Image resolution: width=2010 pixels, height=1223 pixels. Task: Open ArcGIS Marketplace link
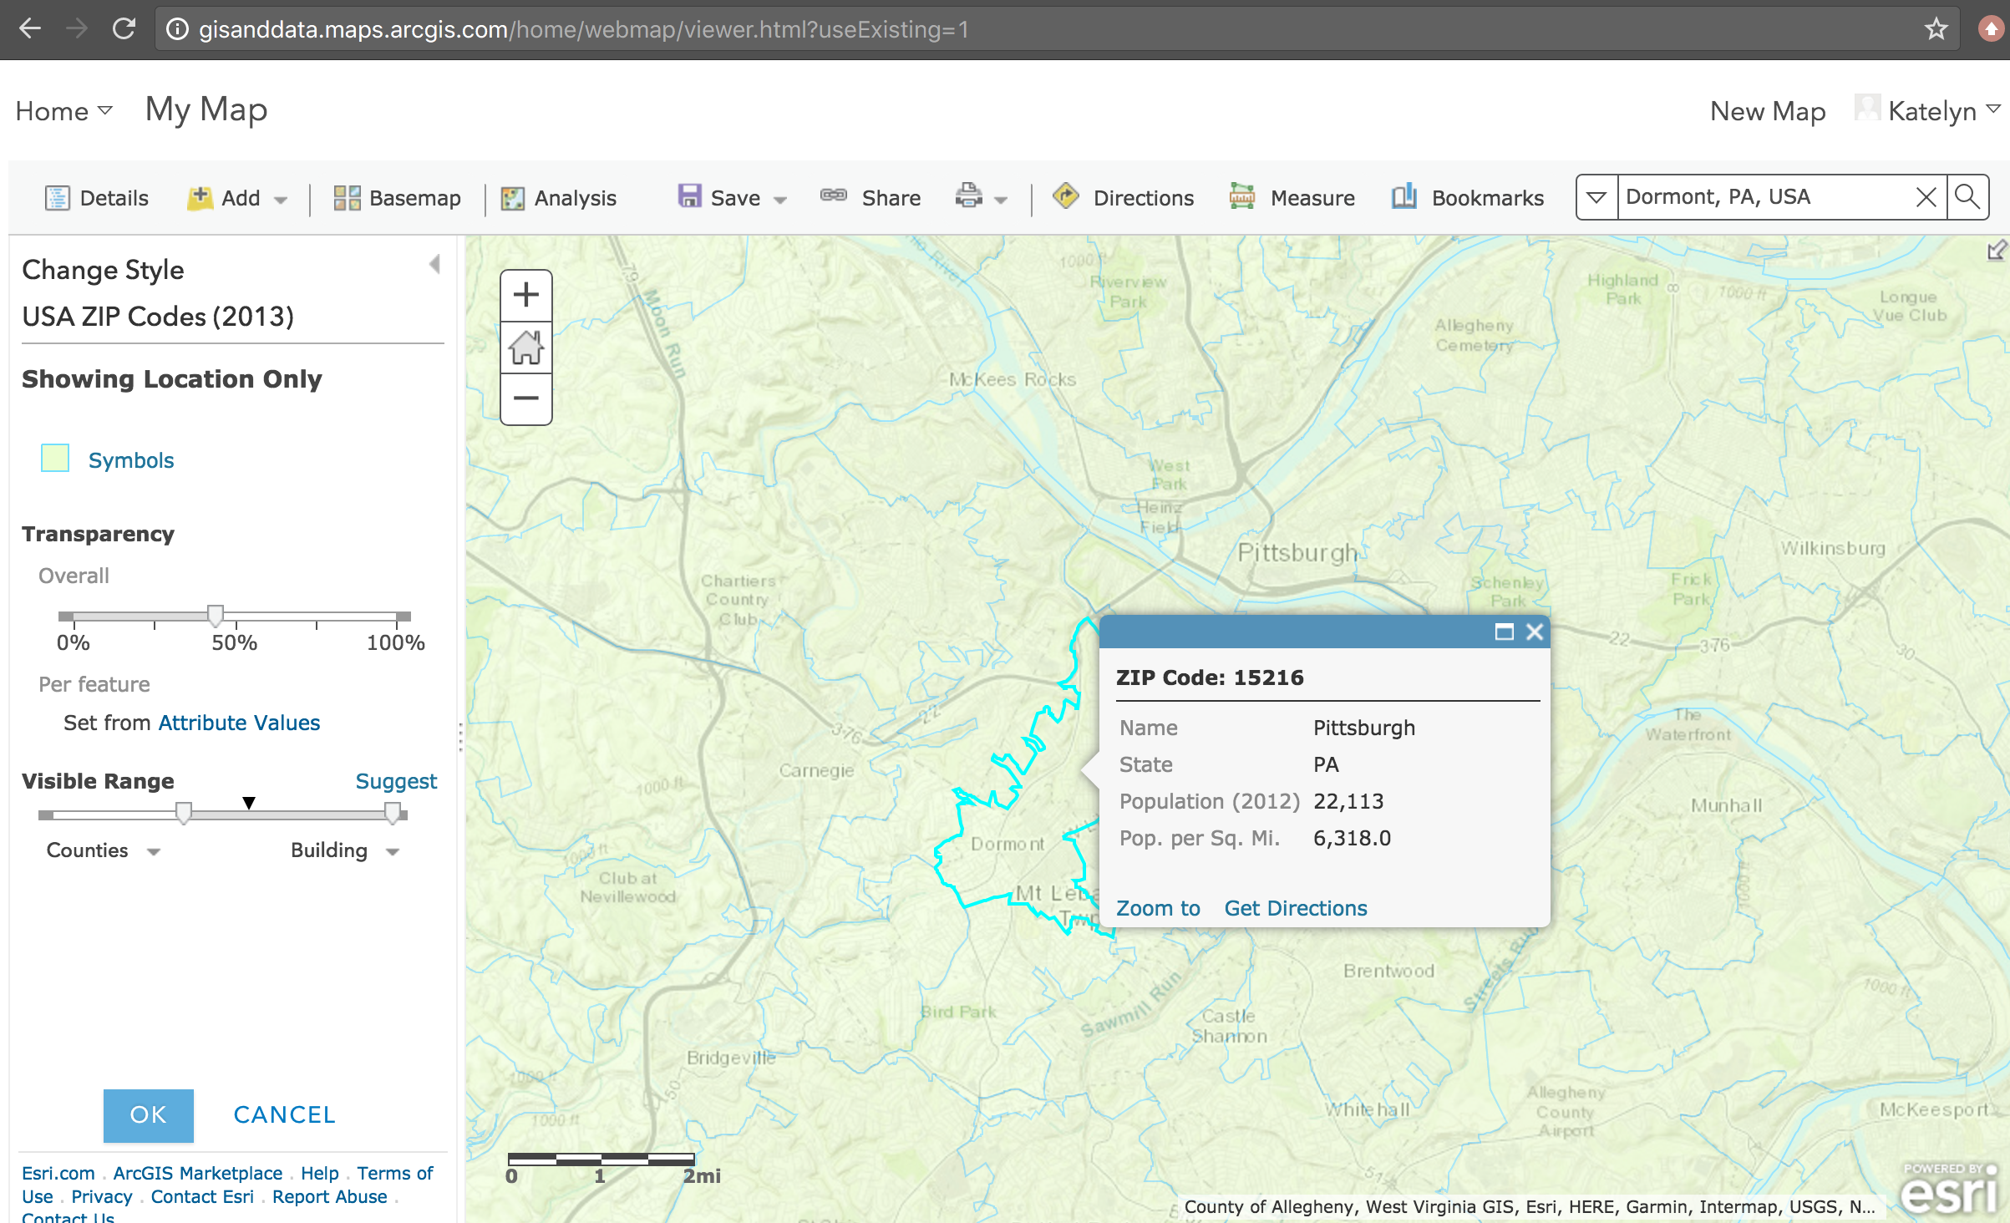tap(198, 1173)
